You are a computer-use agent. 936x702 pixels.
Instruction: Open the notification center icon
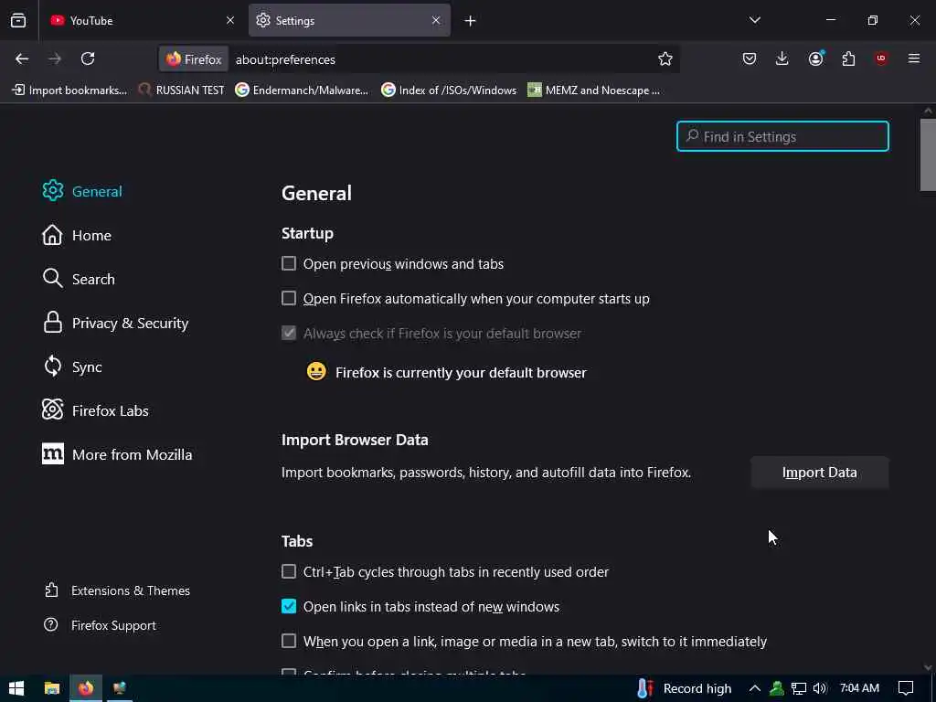[x=906, y=688]
